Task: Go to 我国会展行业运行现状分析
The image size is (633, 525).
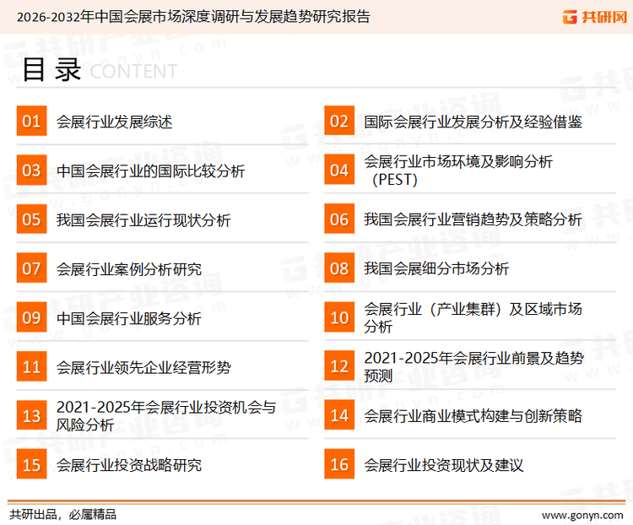Action: pos(143,220)
